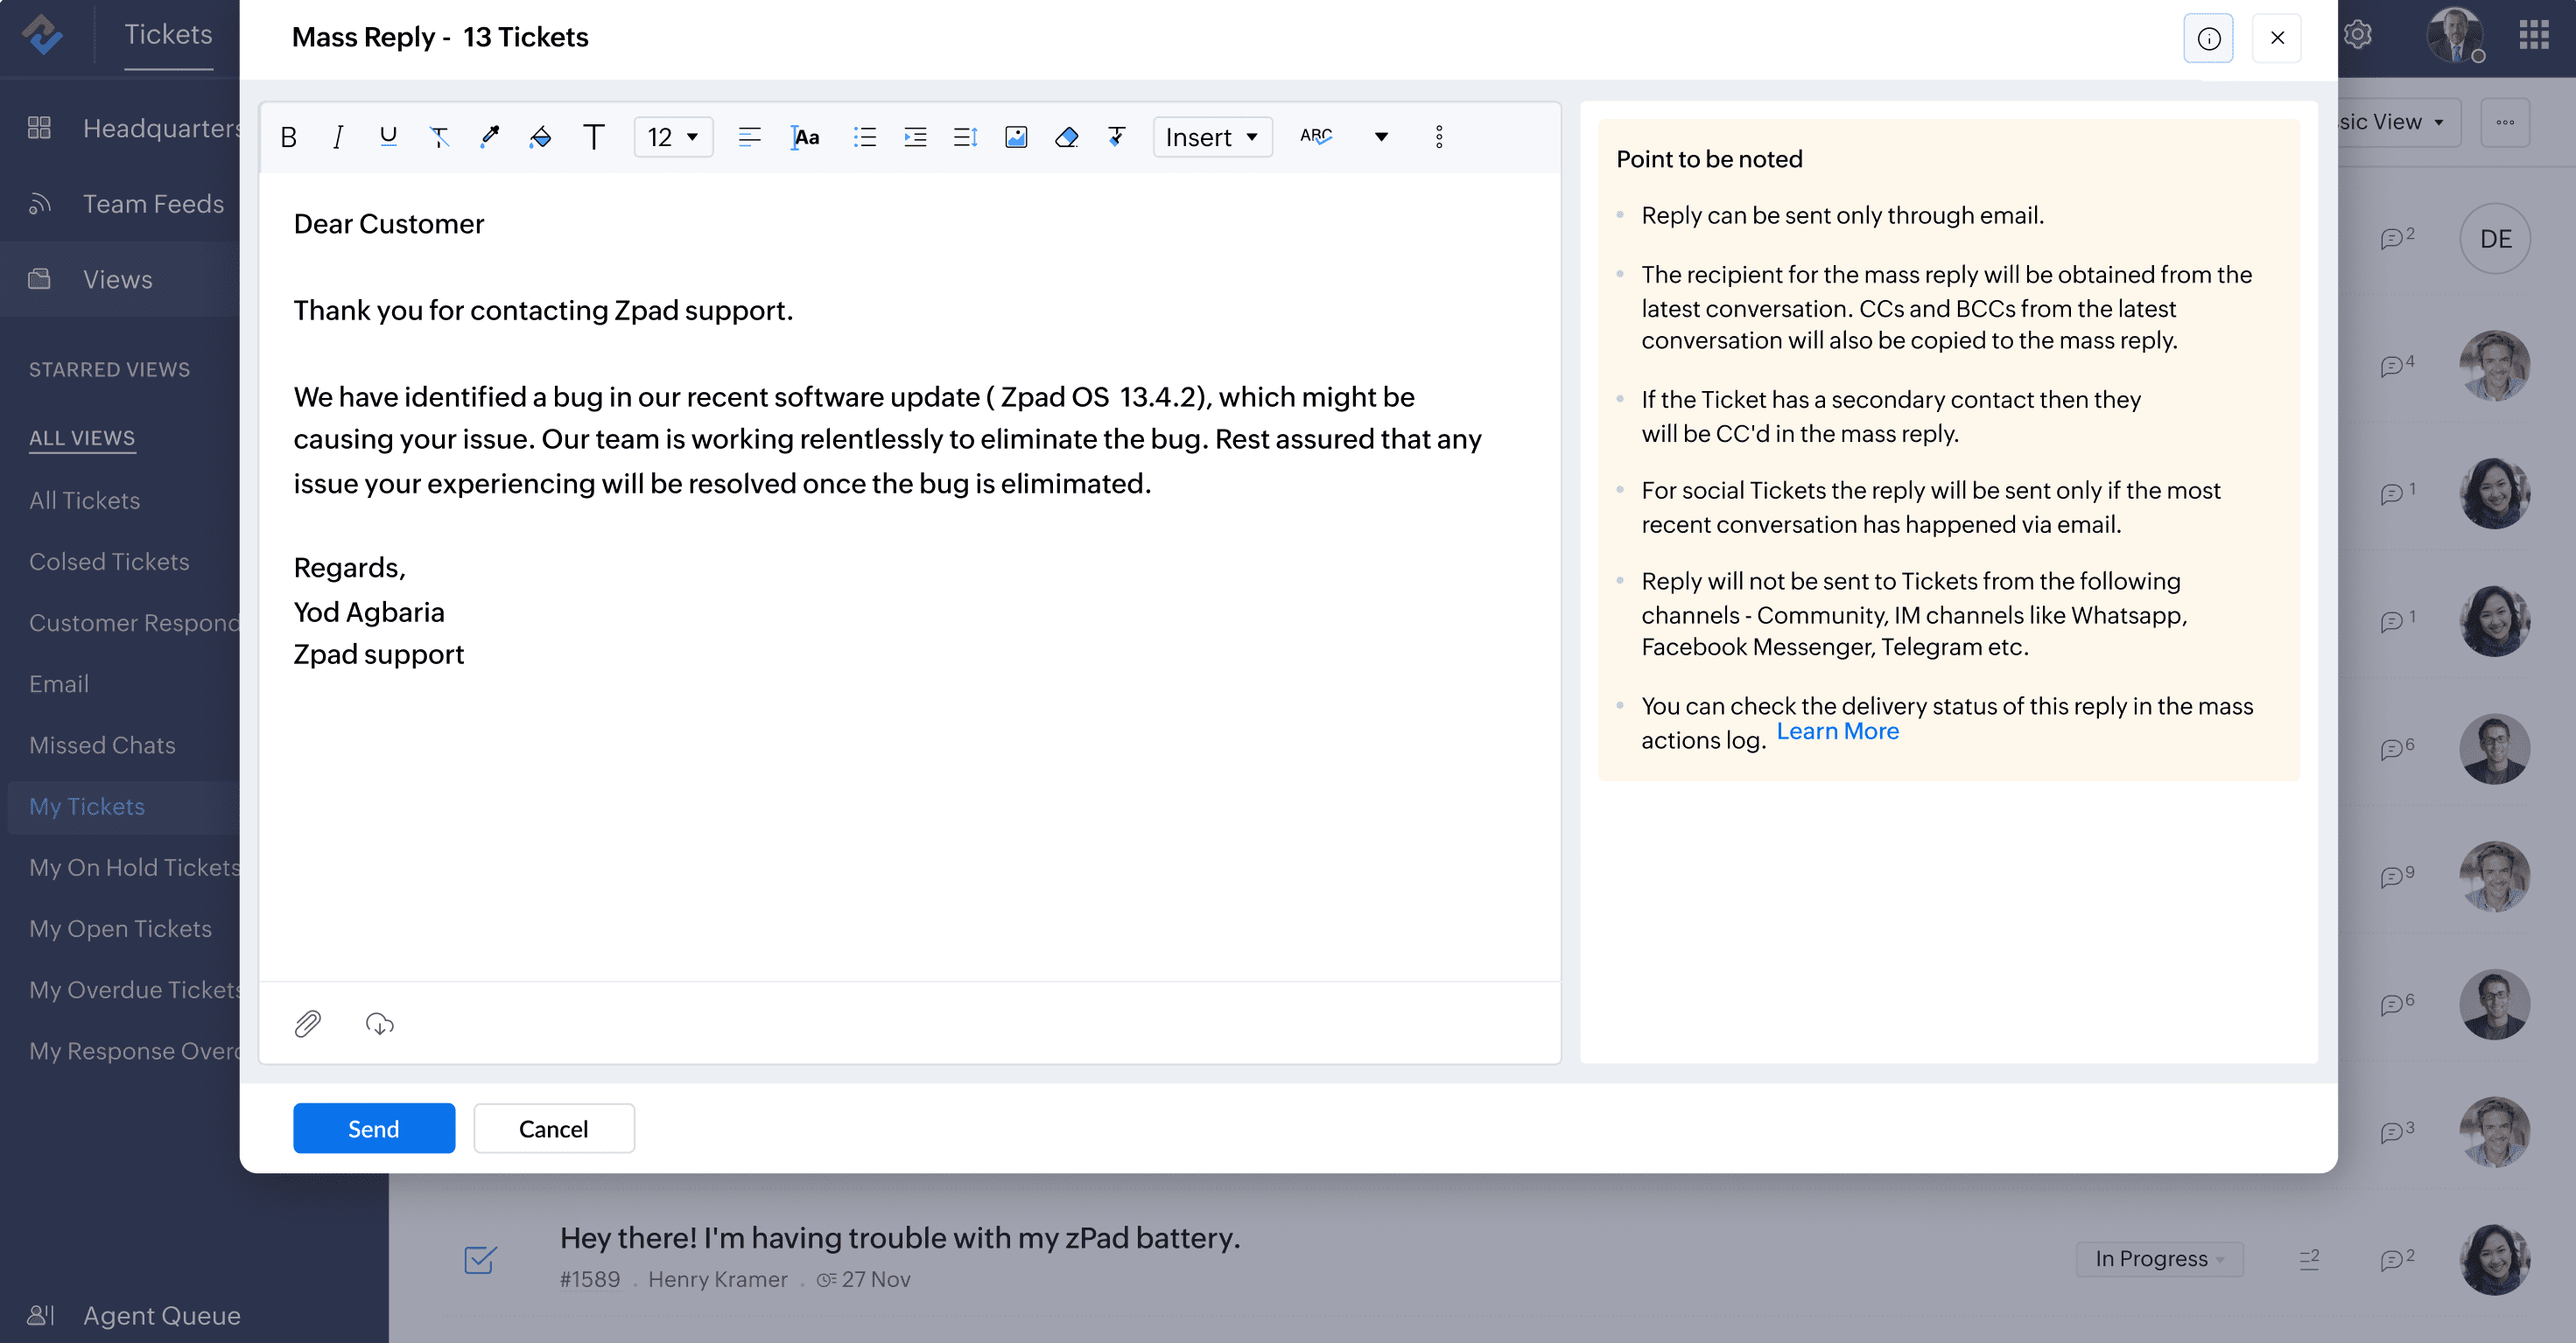Viewport: 2576px width, 1343px height.
Task: Open the font size 12 dropdown
Action: tap(673, 136)
